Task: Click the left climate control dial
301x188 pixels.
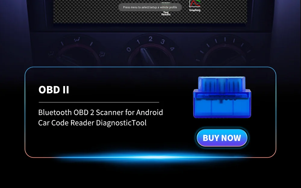Action: [78, 55]
